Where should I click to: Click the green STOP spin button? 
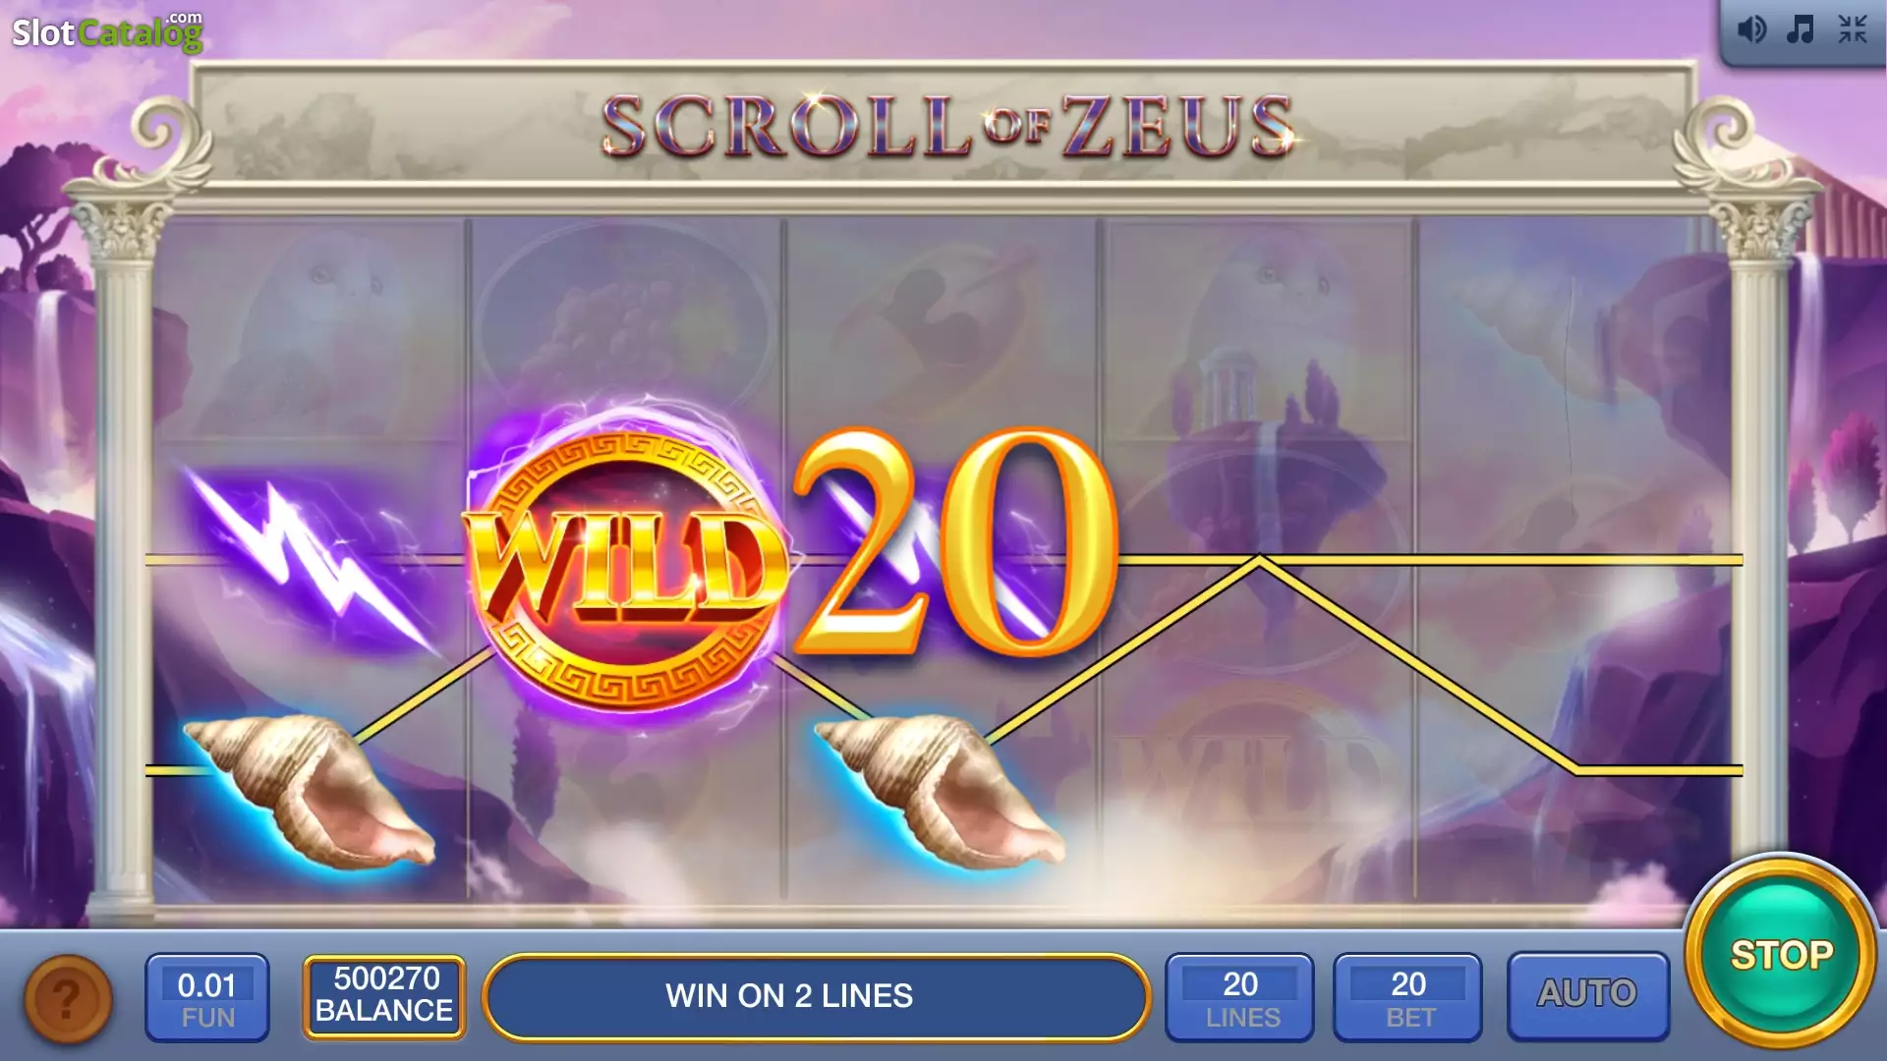click(x=1781, y=954)
